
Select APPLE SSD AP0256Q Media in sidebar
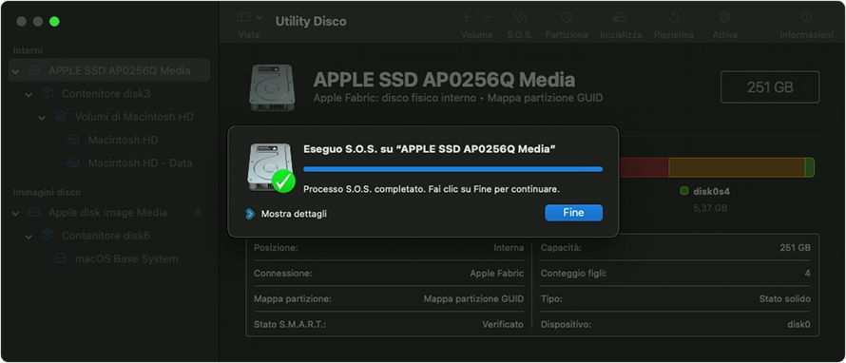click(x=109, y=70)
